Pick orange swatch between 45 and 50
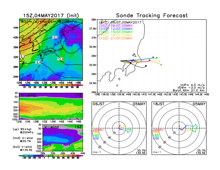This screenshot has width=220, height=170. click(x=64, y=85)
